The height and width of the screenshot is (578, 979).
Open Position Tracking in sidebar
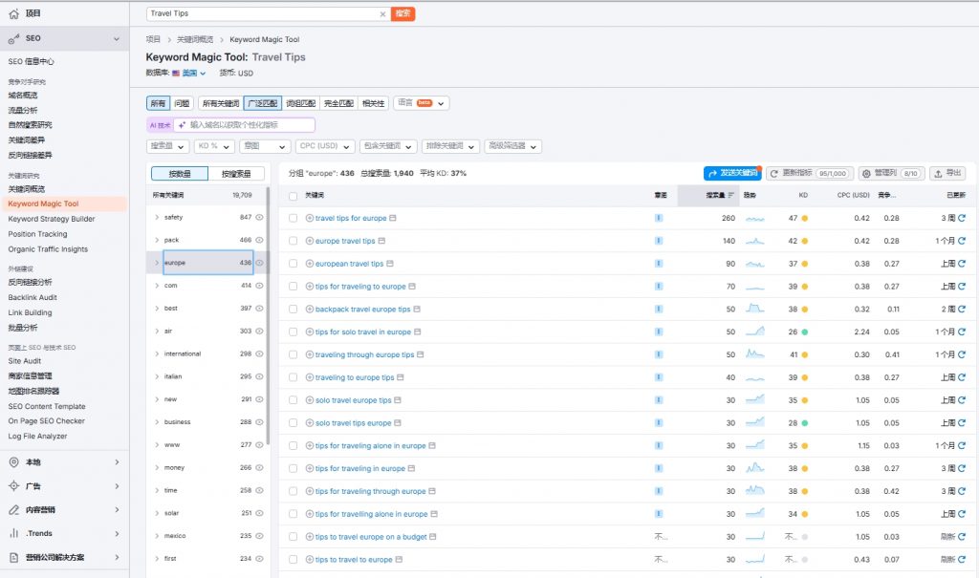[x=37, y=234]
